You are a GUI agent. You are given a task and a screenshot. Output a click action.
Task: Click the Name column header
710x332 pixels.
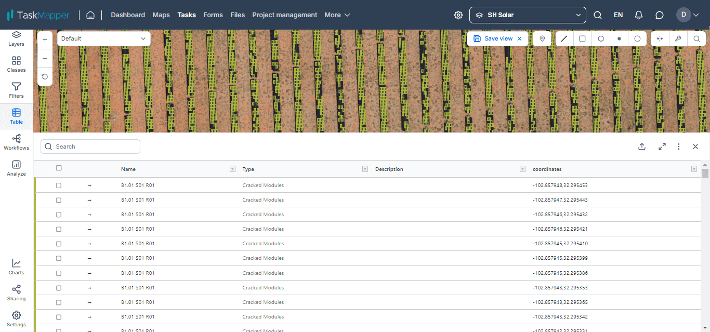pos(128,169)
